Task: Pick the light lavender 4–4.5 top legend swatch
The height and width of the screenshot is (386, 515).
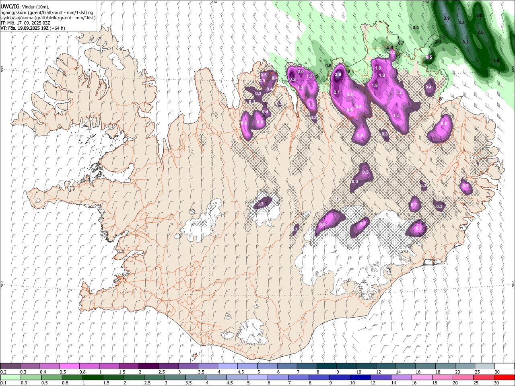Action: 227,366
